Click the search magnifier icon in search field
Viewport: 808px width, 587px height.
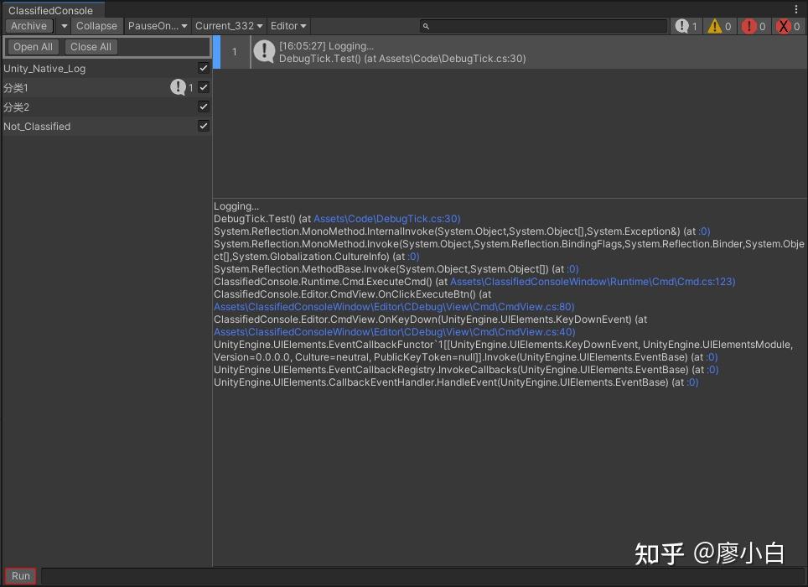pyautogui.click(x=426, y=26)
